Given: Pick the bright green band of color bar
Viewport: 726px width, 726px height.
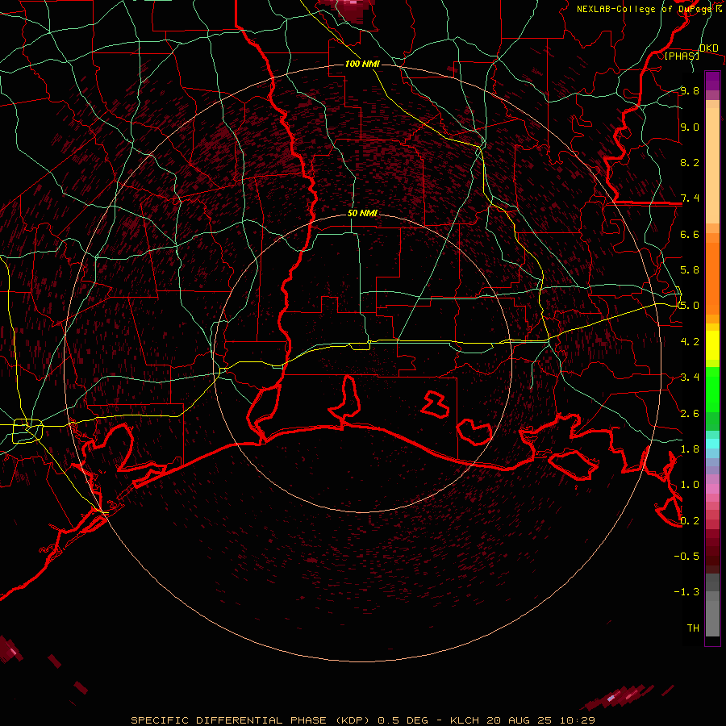Looking at the screenshot, I should (x=712, y=389).
